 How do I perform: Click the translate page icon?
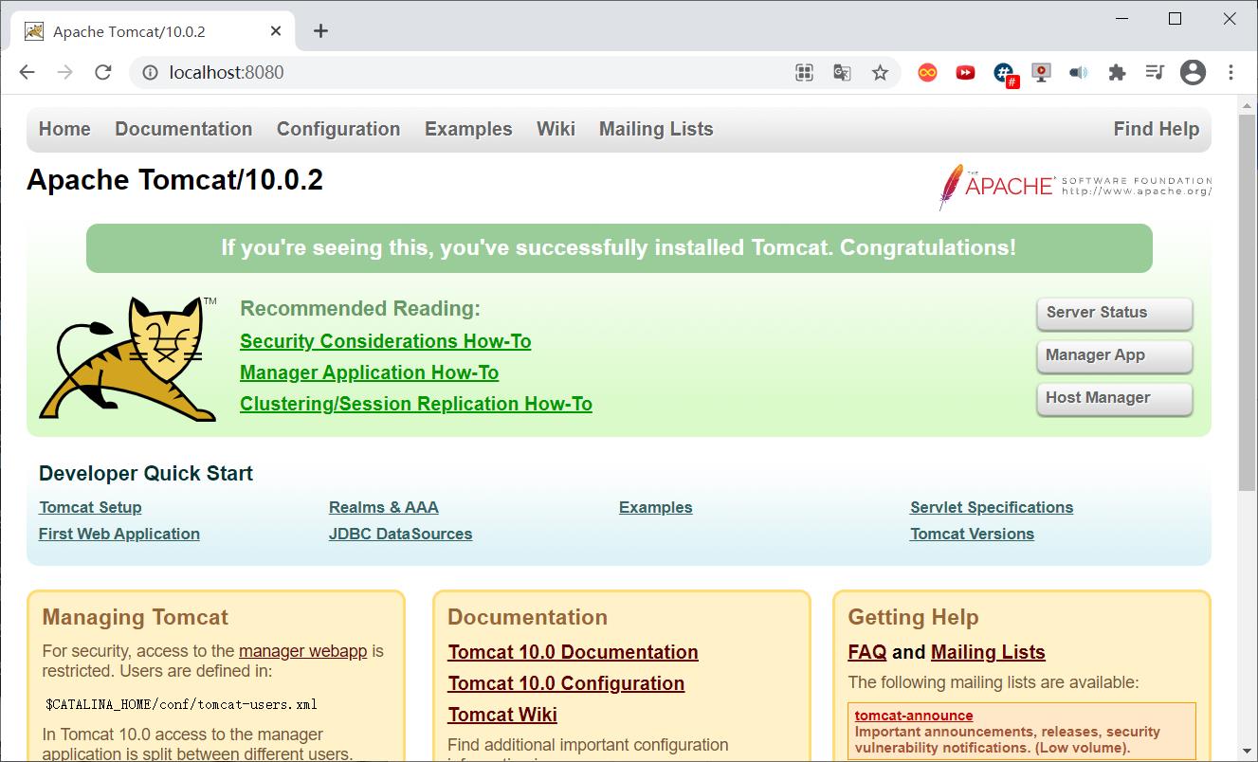(x=842, y=72)
